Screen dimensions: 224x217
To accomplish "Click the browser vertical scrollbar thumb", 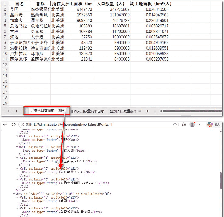I will click(x=221, y=181).
